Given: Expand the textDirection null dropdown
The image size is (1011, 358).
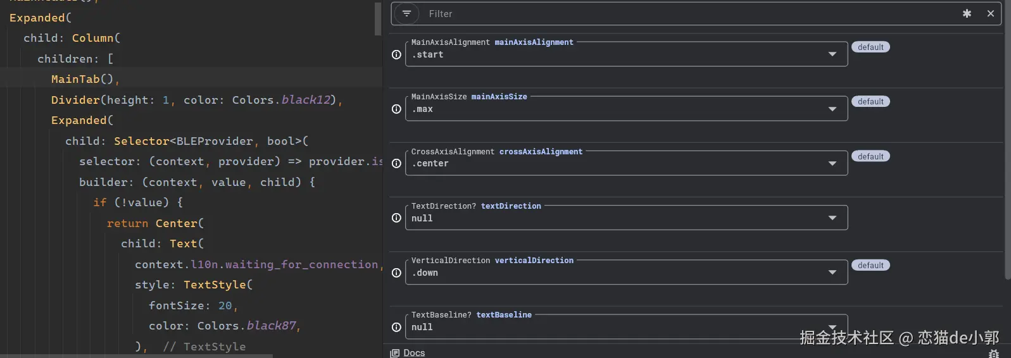Looking at the screenshot, I should click(832, 218).
